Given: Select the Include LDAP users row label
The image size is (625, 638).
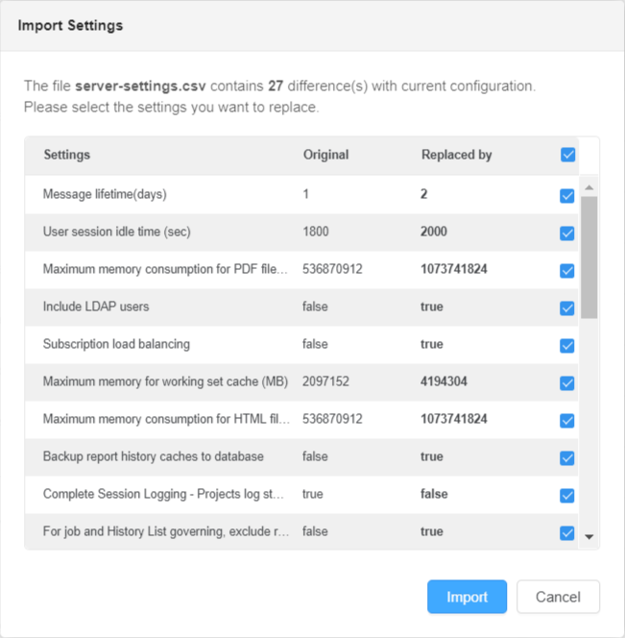Looking at the screenshot, I should (96, 307).
